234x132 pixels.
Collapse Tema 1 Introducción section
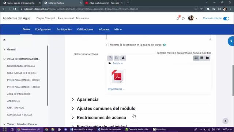point(4,124)
